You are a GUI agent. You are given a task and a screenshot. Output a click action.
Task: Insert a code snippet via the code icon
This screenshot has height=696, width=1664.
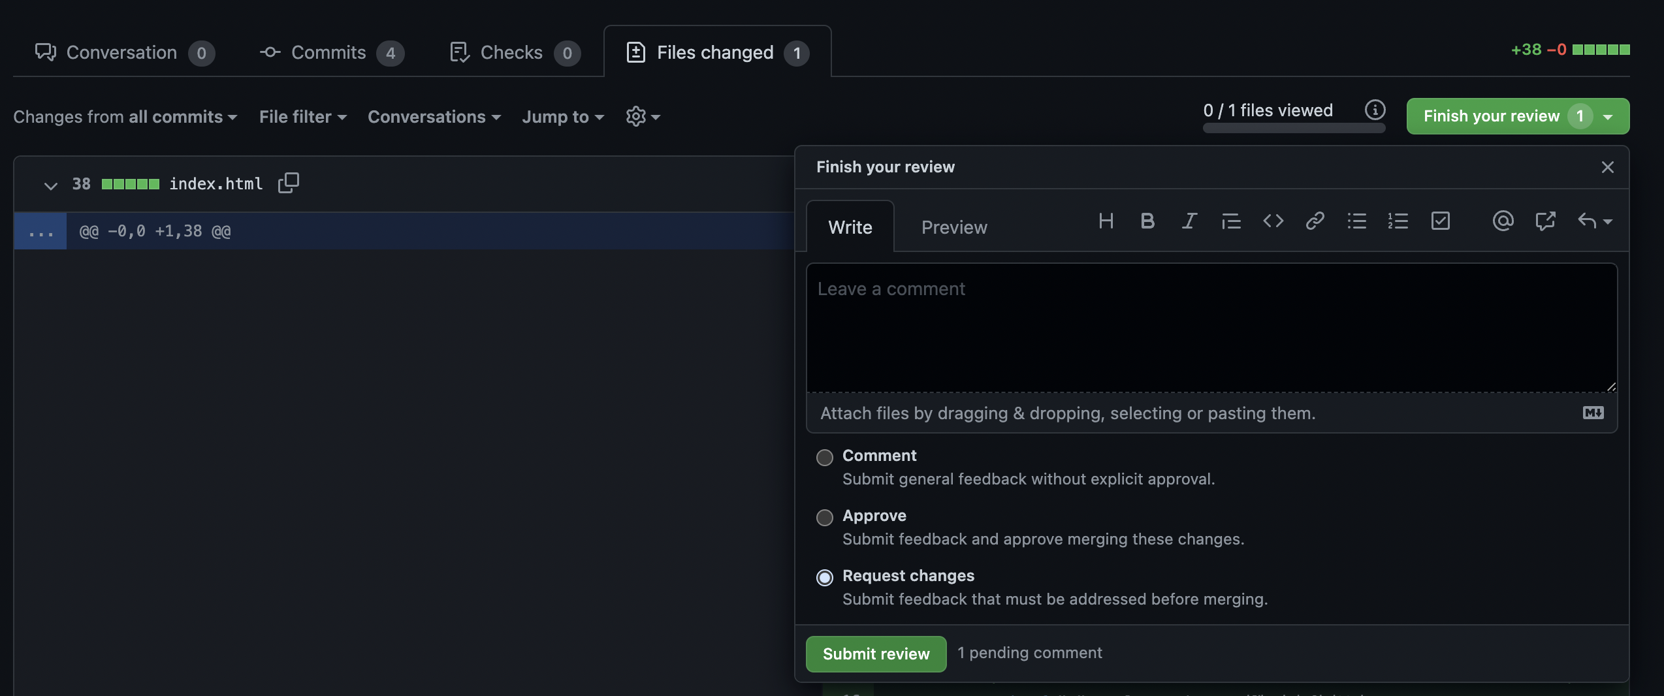point(1272,221)
